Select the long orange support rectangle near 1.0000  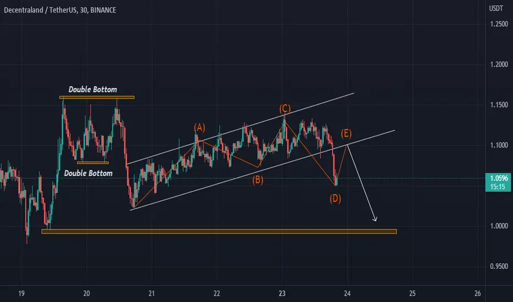219,232
